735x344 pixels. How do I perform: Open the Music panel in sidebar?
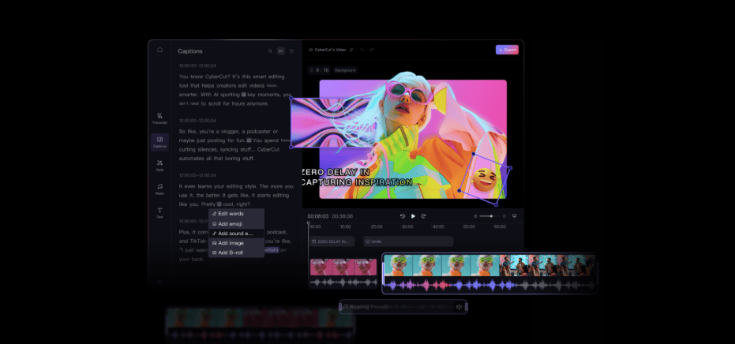coord(159,189)
